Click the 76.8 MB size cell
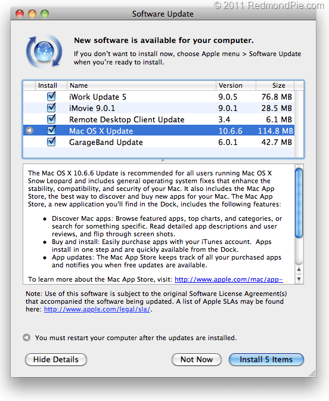Image resolution: width=329 pixels, height=401 pixels. tap(277, 97)
